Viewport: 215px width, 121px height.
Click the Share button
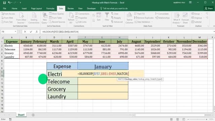click(x=209, y=8)
